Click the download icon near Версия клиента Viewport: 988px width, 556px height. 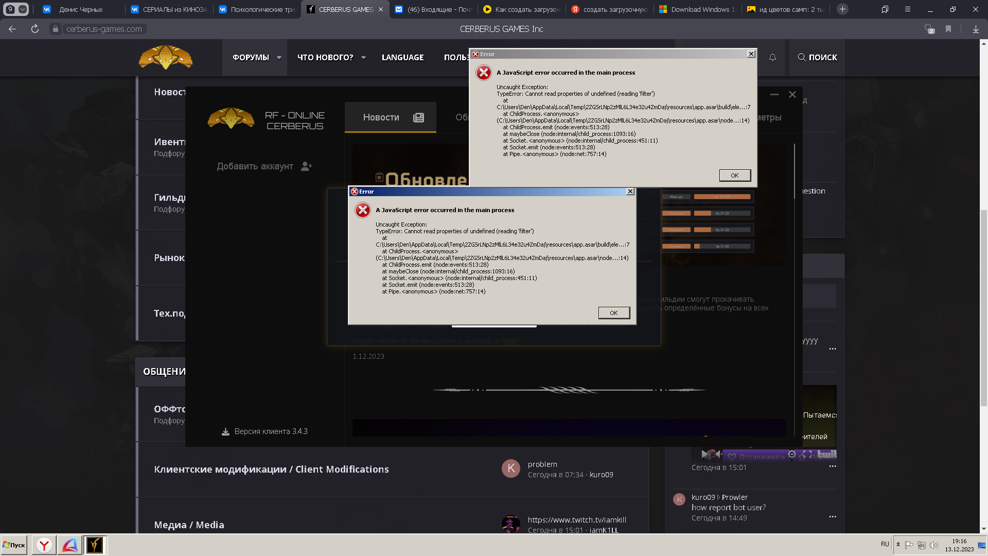pos(225,431)
